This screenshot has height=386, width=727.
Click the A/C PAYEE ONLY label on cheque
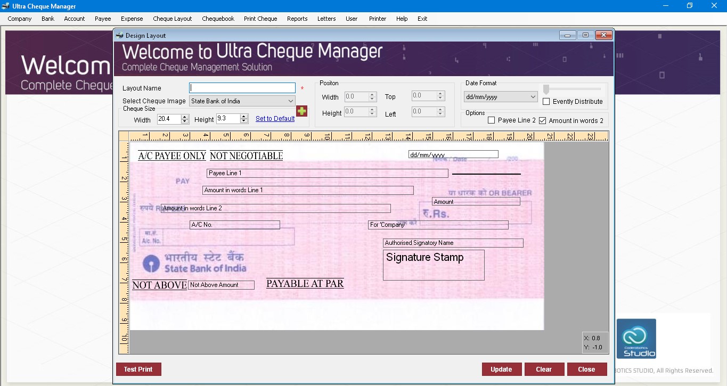[172, 156]
